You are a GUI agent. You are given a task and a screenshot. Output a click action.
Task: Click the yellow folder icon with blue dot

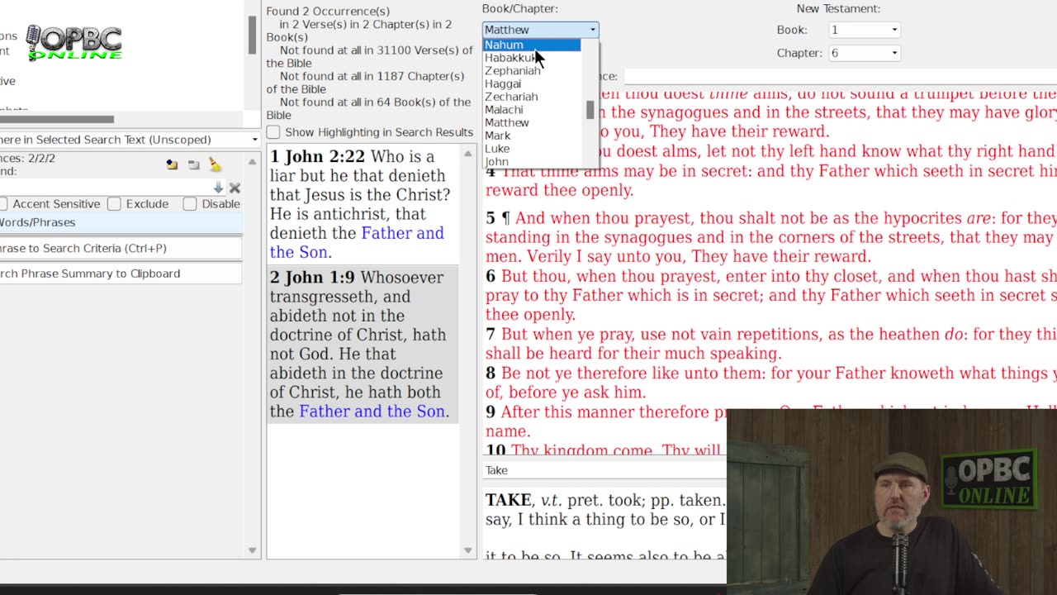point(172,165)
